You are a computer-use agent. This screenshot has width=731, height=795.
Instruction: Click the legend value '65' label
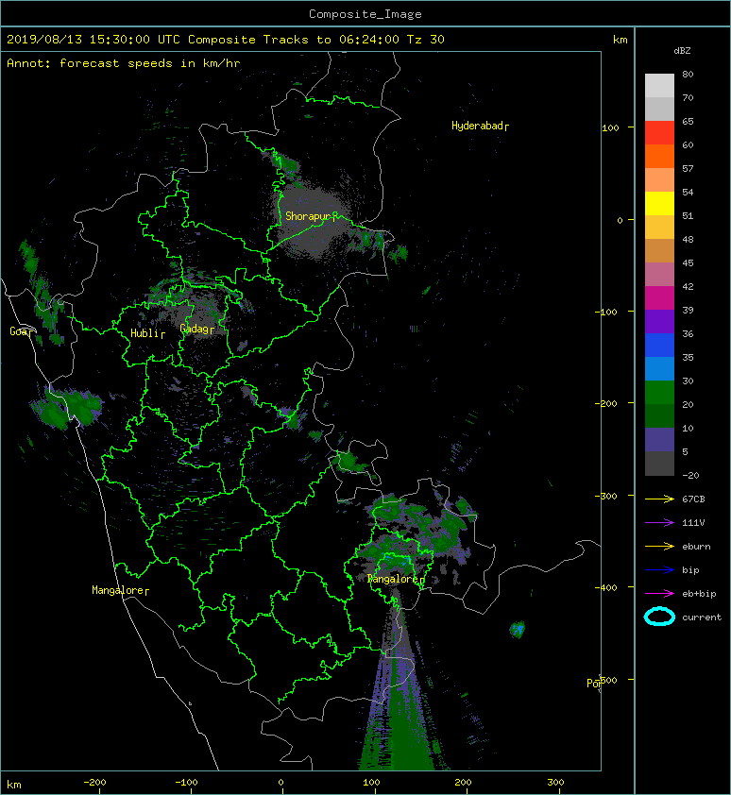(688, 121)
